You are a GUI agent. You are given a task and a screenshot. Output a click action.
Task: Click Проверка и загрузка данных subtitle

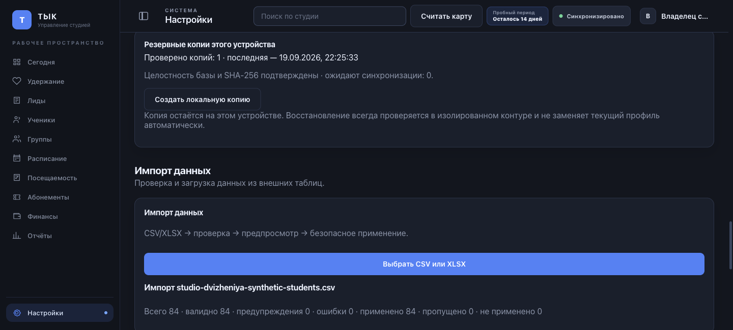tap(229, 183)
